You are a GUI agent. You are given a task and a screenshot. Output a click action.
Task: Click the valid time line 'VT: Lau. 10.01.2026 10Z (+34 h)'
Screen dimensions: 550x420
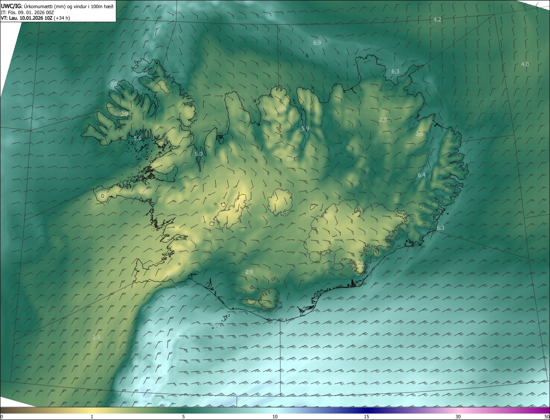pos(36,18)
